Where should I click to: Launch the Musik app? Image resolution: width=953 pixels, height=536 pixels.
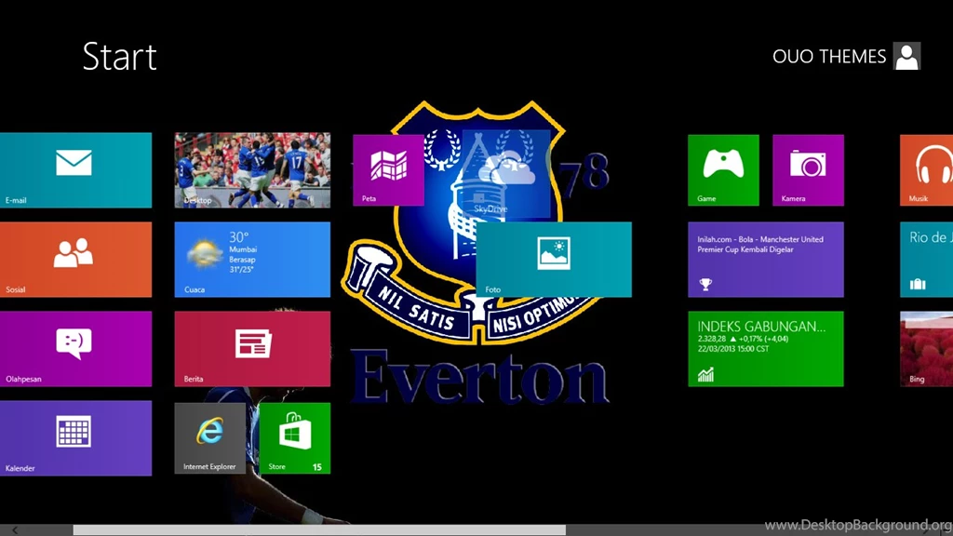click(x=926, y=170)
